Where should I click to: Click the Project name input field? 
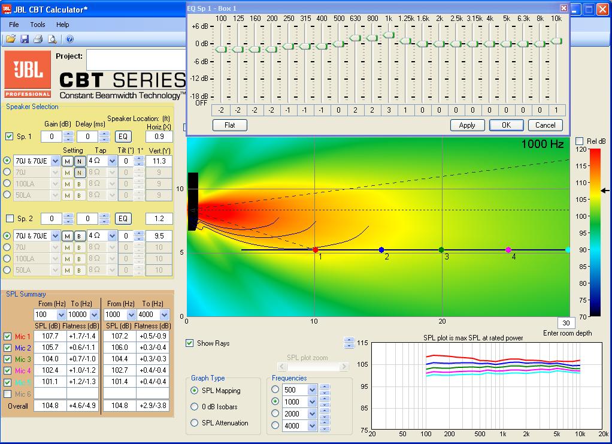(x=136, y=60)
